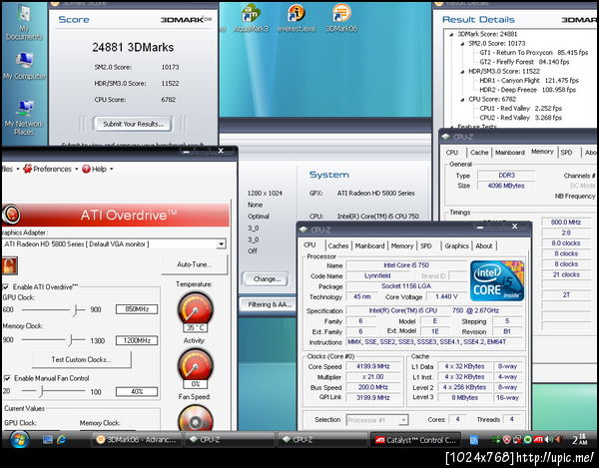The image size is (599, 468).
Task: Click the GPU Clock slider handle
Action: coord(76,310)
